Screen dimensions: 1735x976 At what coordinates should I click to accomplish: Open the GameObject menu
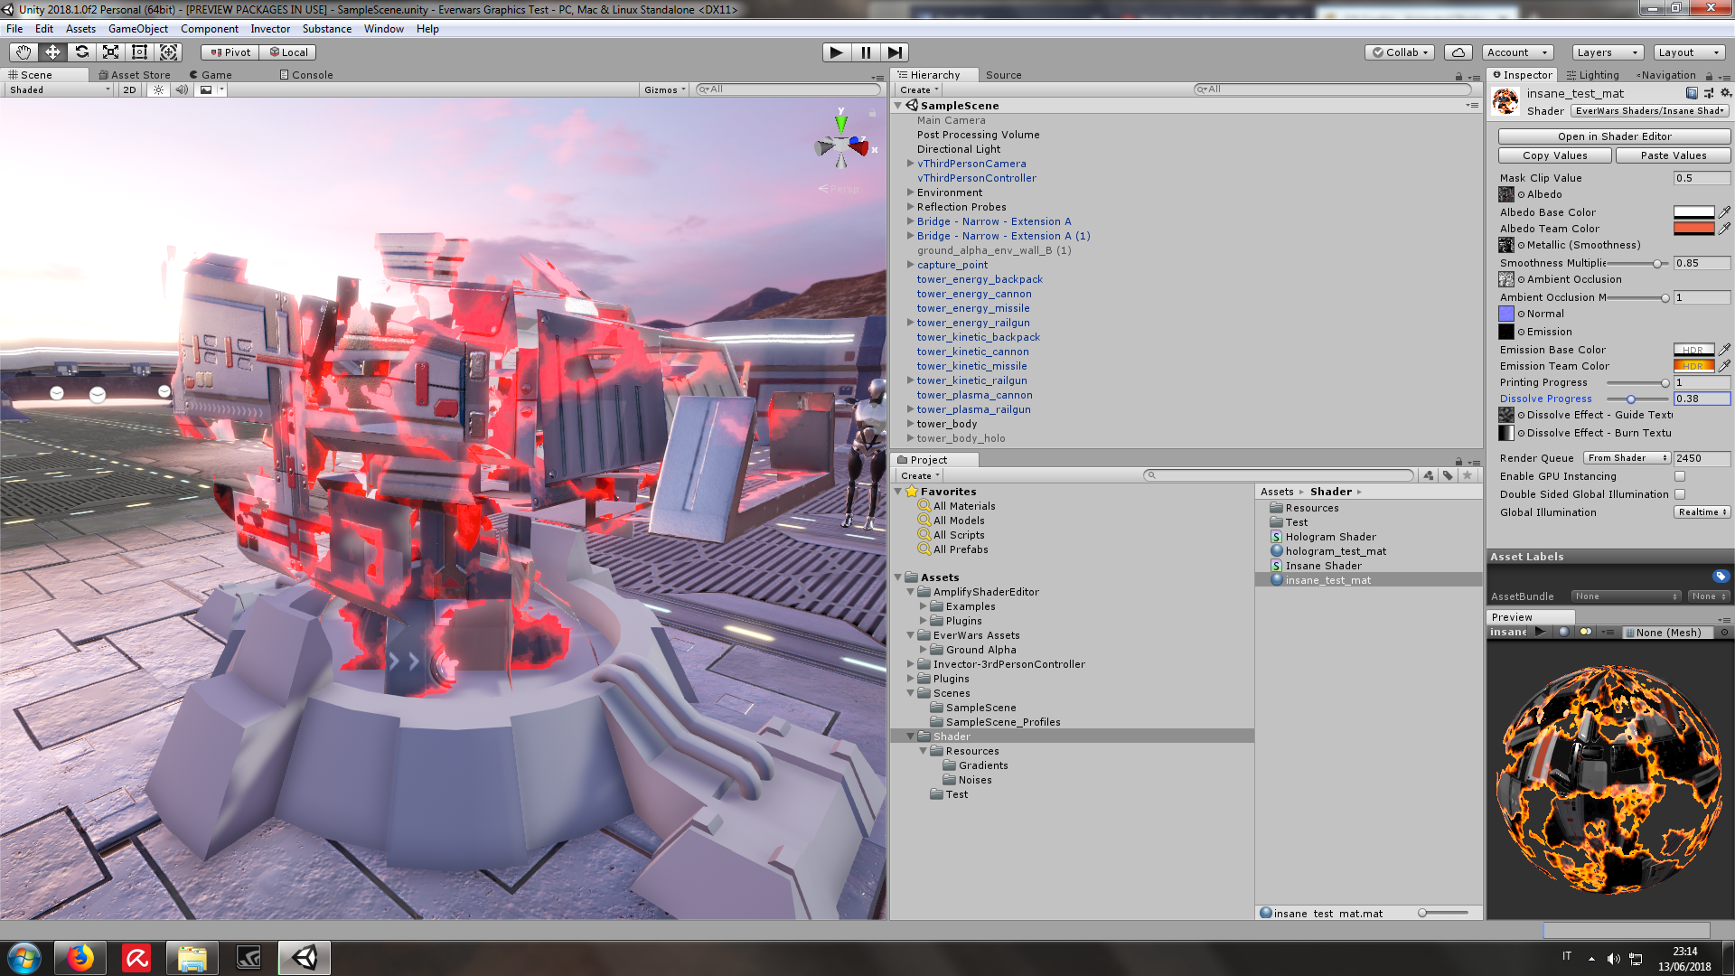pos(137,29)
